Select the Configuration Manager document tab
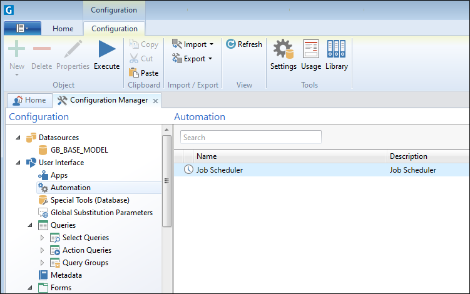Screen dimensions: 470x294 click(108, 100)
